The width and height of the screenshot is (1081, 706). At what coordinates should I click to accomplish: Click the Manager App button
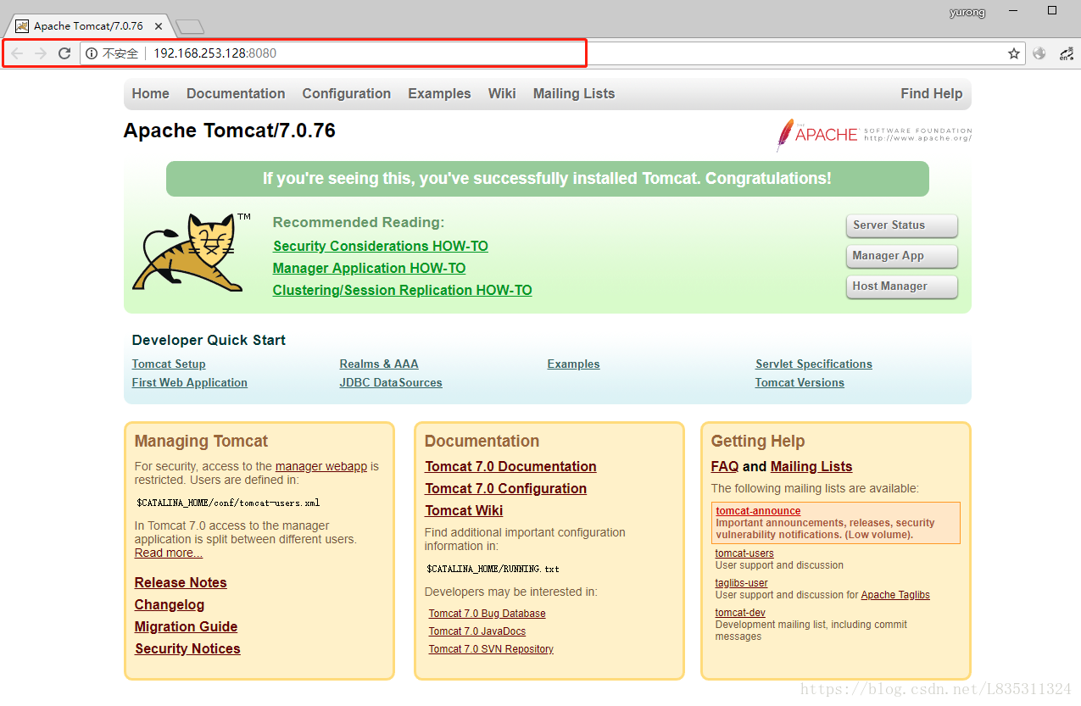(x=902, y=256)
